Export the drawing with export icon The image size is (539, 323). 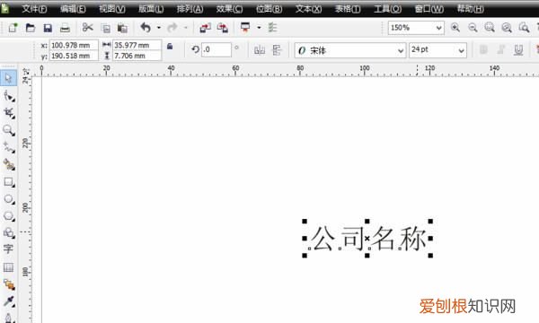coord(223,28)
